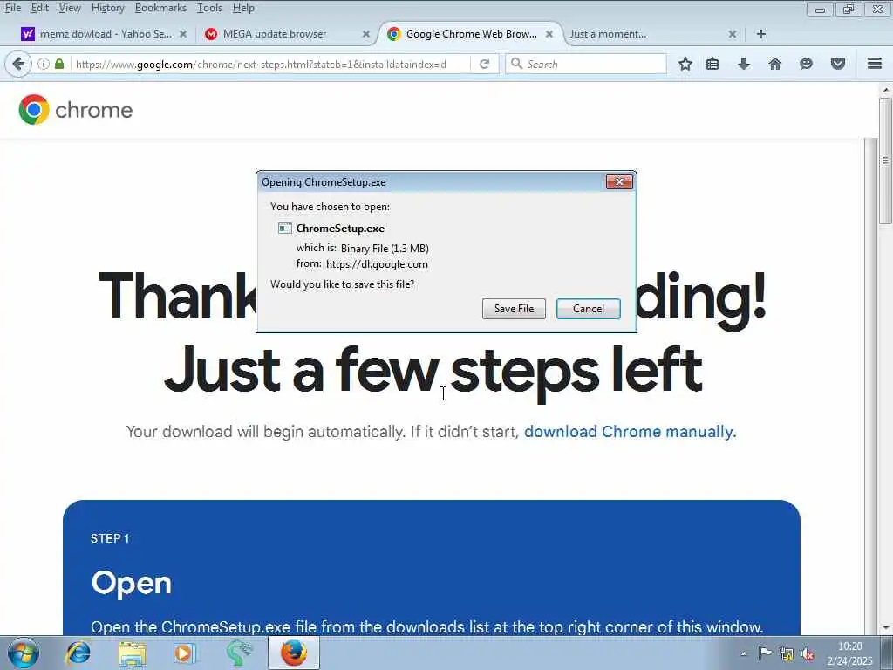The width and height of the screenshot is (893, 670).
Task: Show hidden tray icons arrow
Action: (744, 653)
